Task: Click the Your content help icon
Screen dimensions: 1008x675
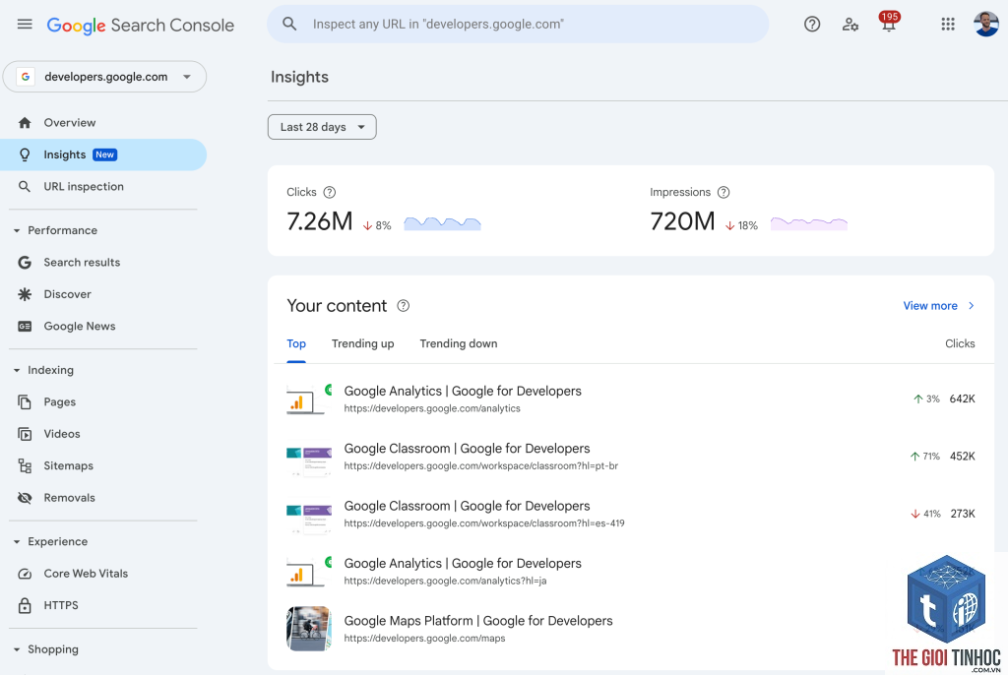Action: pyautogui.click(x=403, y=306)
